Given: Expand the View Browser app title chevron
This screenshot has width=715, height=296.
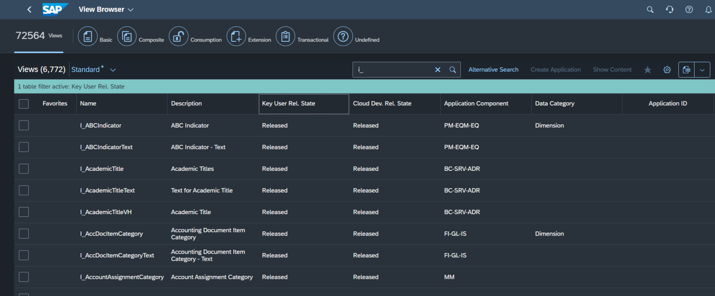Looking at the screenshot, I should coord(130,9).
